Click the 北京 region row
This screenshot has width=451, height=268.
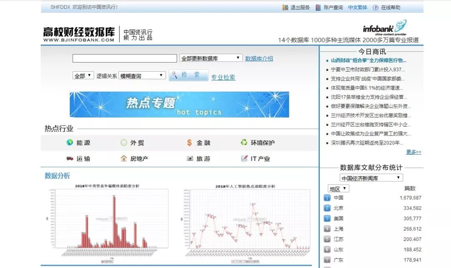tap(372, 208)
